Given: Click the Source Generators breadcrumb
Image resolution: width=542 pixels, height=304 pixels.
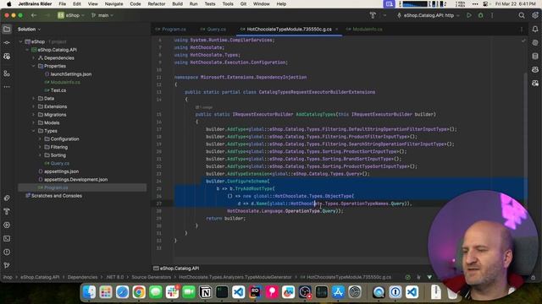Looking at the screenshot, I should 151,277.
